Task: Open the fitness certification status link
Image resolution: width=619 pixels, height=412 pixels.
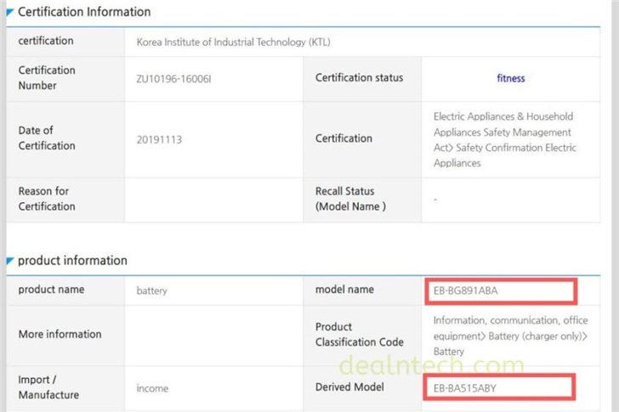Action: 510,78
